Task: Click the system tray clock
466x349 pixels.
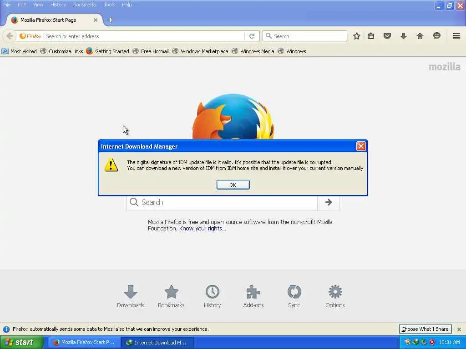Action: tap(449, 342)
